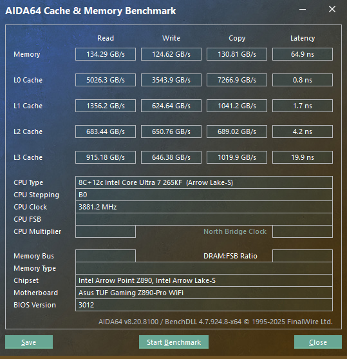Click the North Bridge Clock field
This screenshot has width=347, height=359.
pos(303,231)
